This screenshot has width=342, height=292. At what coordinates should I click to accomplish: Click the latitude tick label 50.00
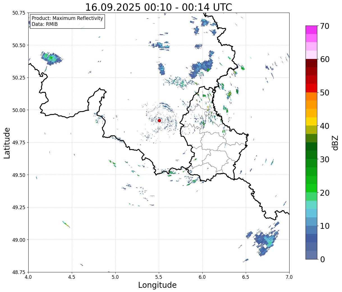point(19,110)
